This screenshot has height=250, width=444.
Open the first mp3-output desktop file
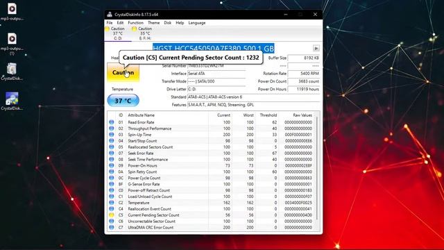[12, 12]
